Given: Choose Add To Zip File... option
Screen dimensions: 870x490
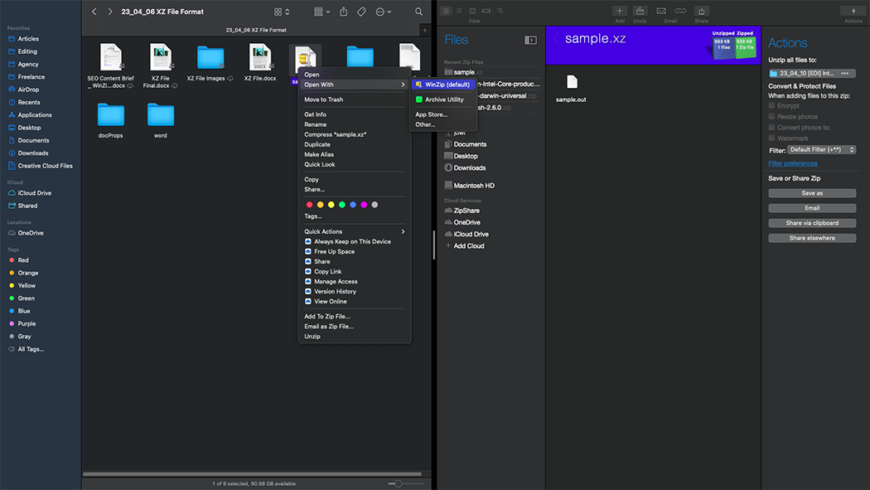Looking at the screenshot, I should [x=326, y=317].
